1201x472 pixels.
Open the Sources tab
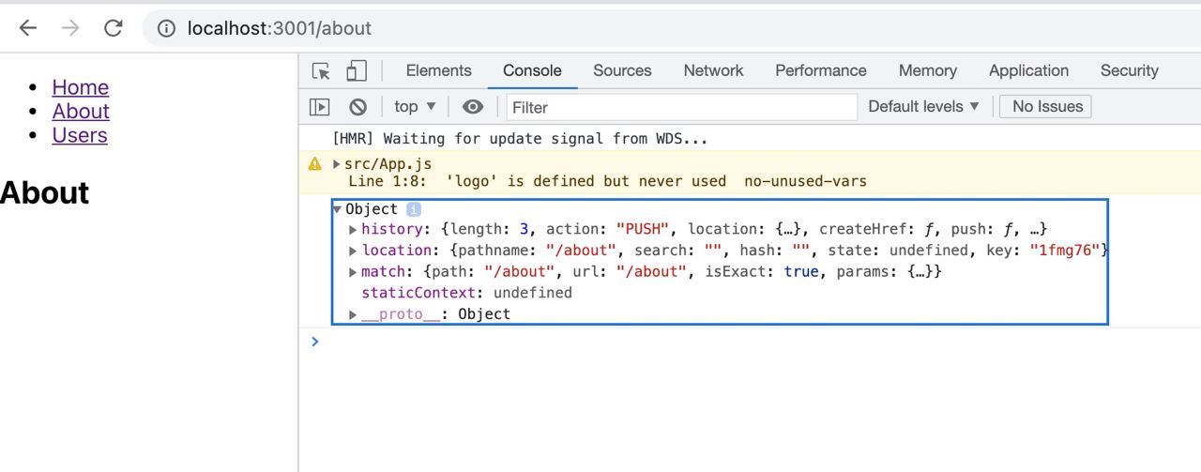click(622, 70)
